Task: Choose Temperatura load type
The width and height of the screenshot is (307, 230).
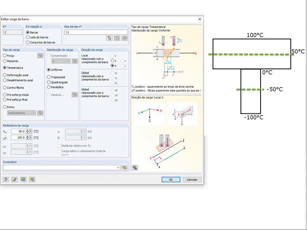Action: coord(5,68)
